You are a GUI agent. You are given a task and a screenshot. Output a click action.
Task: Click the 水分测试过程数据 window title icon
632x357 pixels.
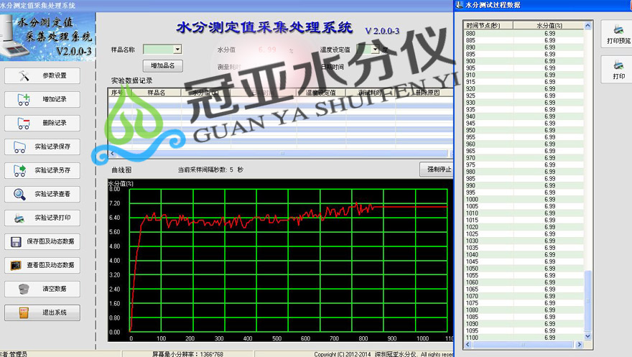(x=460, y=5)
